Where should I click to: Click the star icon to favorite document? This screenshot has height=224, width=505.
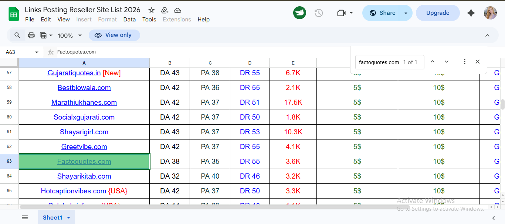pyautogui.click(x=152, y=10)
